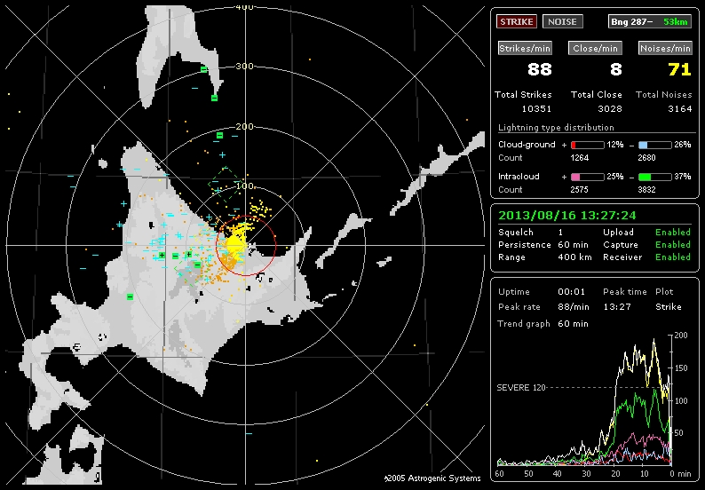
Task: Click the 60 min Persistence value
Action: 572,245
